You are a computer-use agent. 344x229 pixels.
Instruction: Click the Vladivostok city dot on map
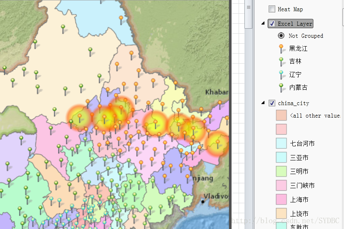point(203,202)
